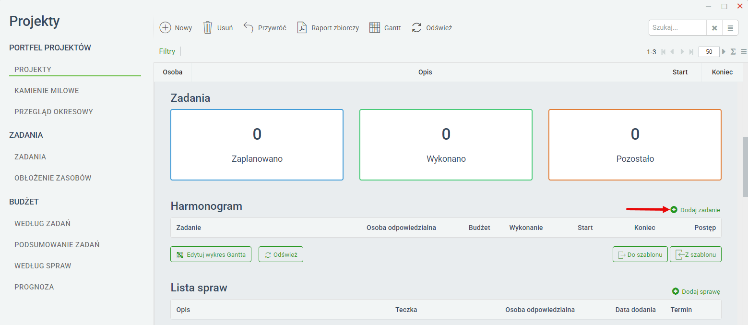Go to last page of results
The height and width of the screenshot is (325, 748).
(x=691, y=52)
